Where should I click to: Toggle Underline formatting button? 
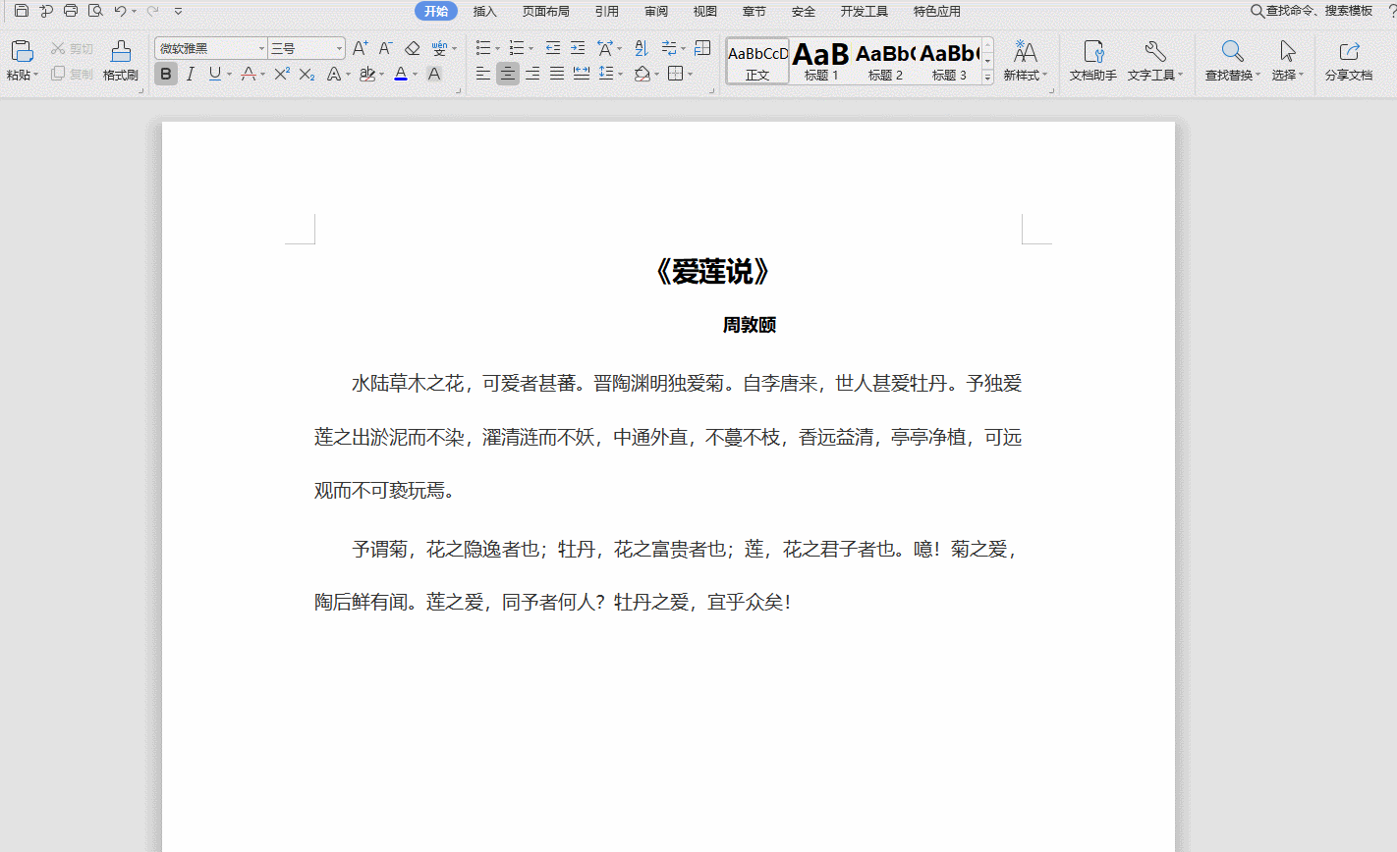click(214, 74)
